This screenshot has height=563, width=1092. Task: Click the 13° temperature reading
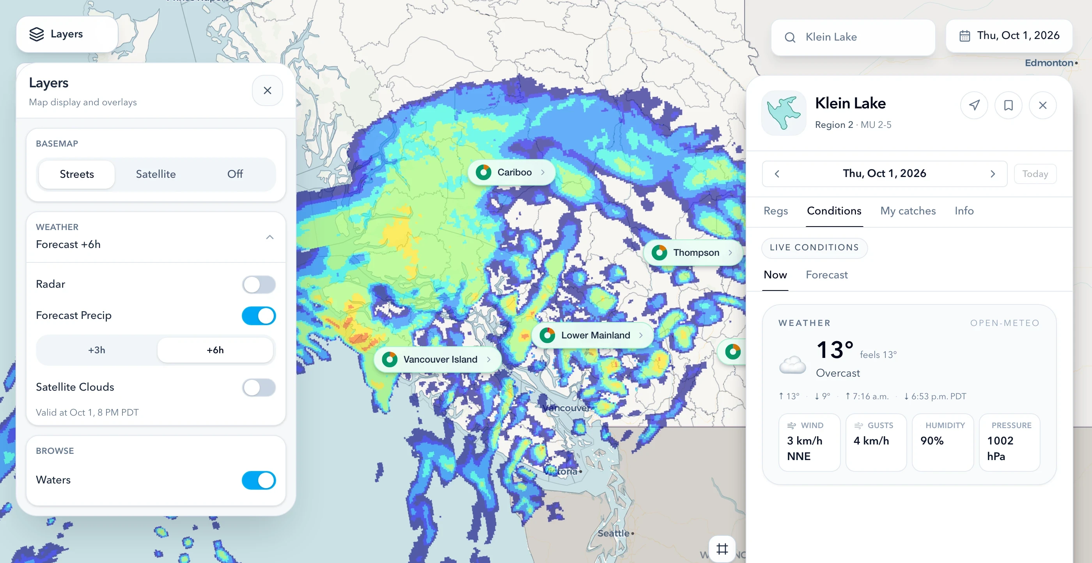click(x=835, y=350)
